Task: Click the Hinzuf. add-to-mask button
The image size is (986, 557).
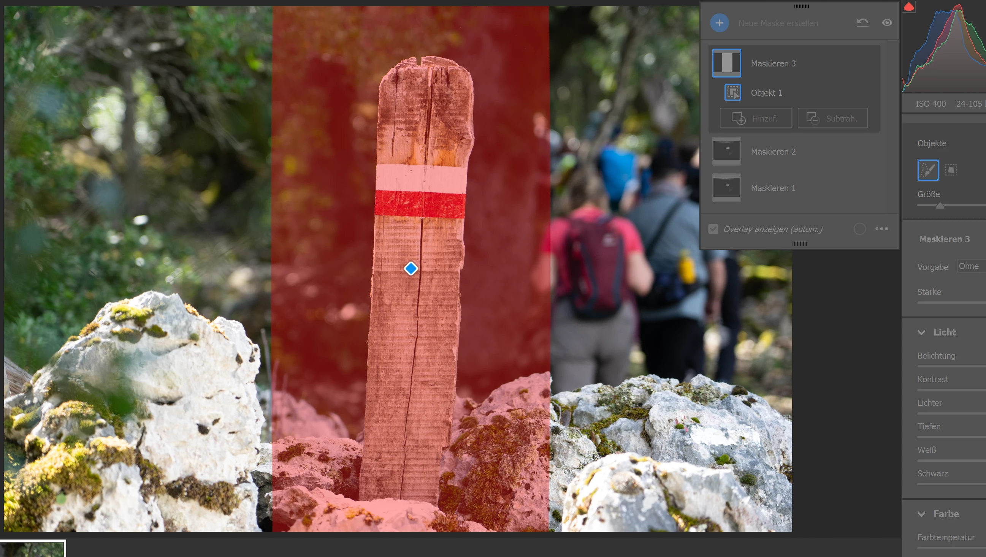Action: (x=756, y=118)
